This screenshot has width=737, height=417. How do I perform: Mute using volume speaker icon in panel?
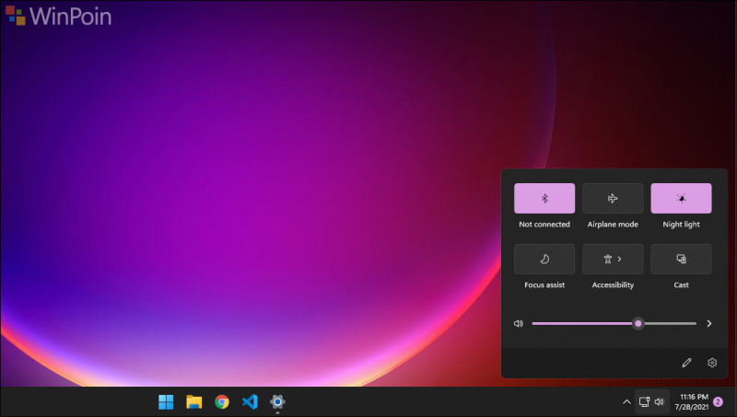[x=519, y=323]
